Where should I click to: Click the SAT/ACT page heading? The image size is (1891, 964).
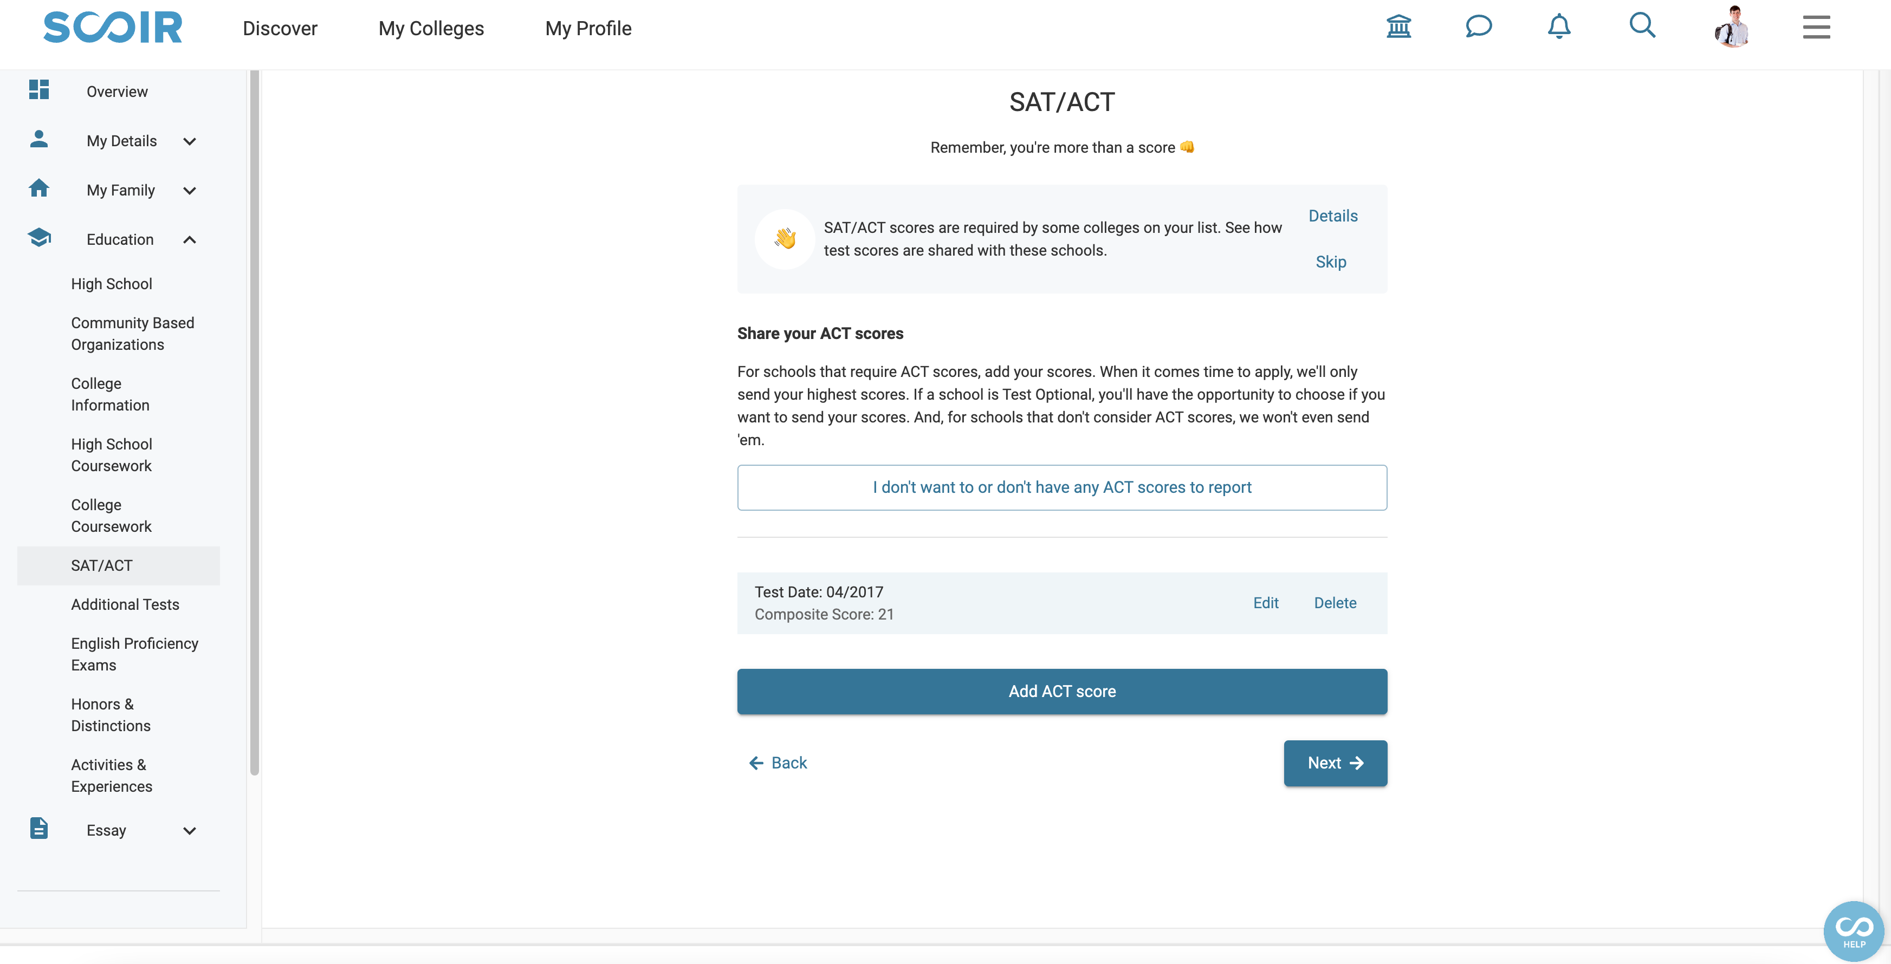[1061, 102]
